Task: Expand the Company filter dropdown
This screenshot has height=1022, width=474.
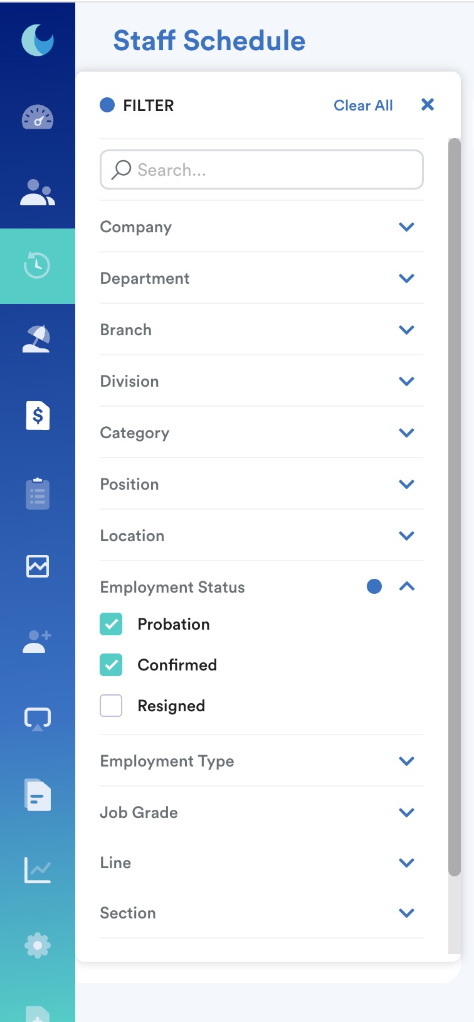Action: 406,227
